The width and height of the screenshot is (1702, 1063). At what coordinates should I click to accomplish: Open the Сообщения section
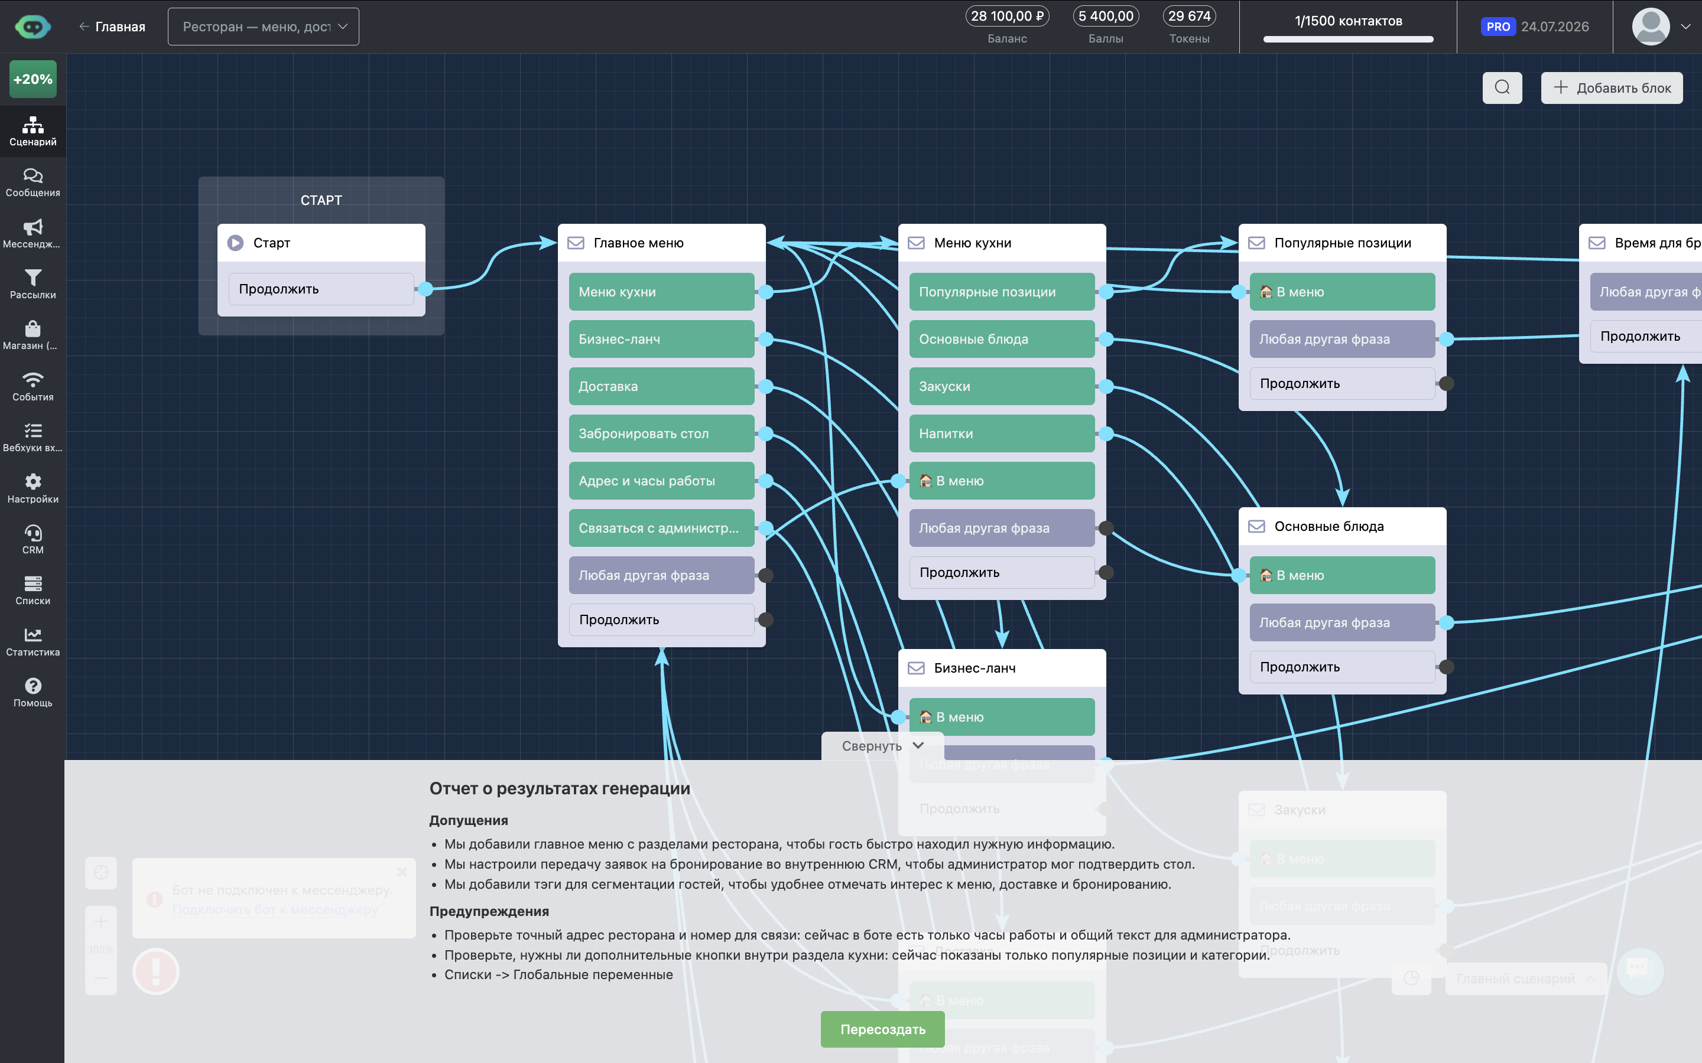(33, 183)
